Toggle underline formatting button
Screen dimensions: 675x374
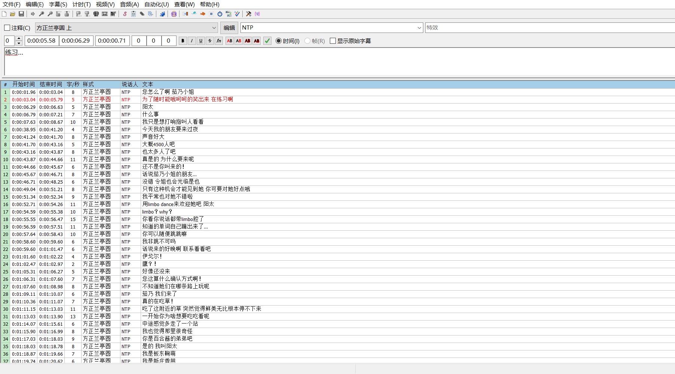[201, 41]
